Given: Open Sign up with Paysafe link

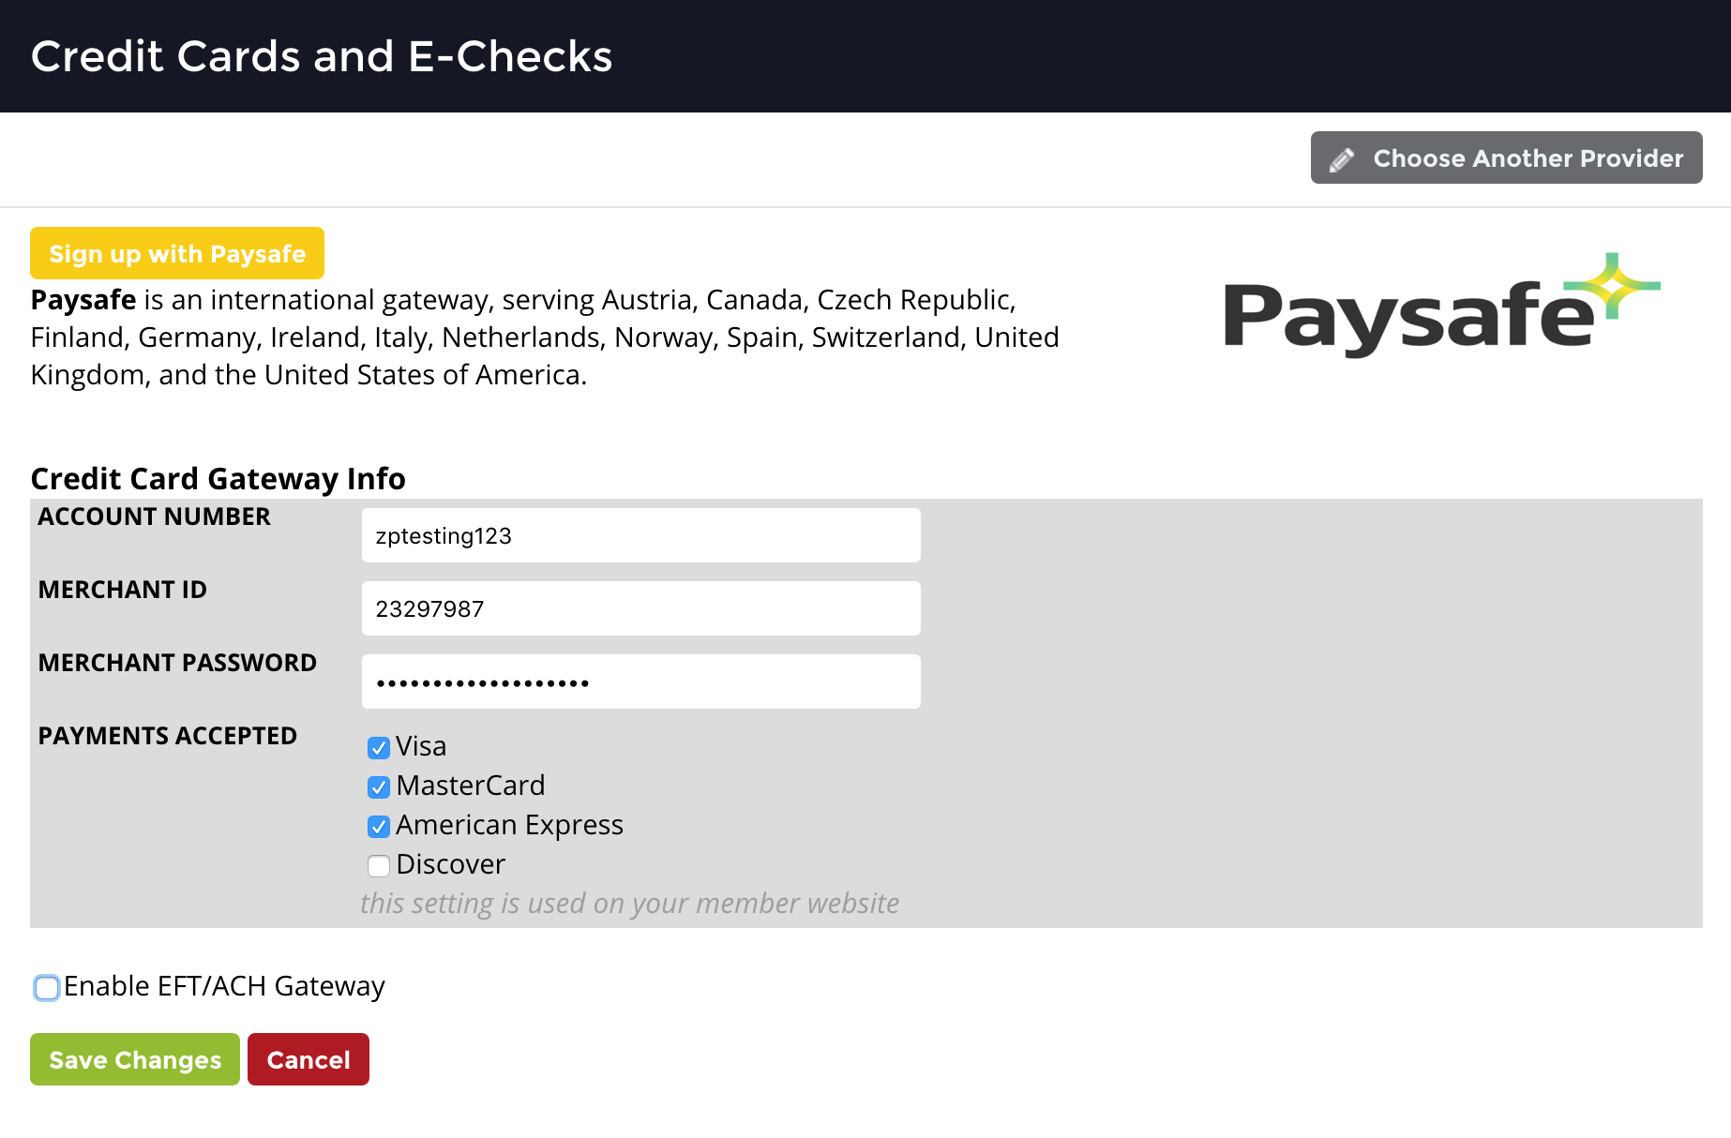Looking at the screenshot, I should click(x=177, y=253).
